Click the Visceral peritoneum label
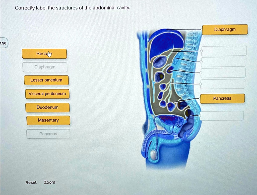Viewport: 257px width, 195px height. [x=47, y=94]
